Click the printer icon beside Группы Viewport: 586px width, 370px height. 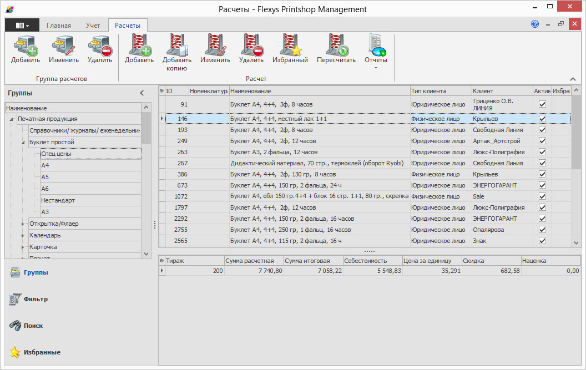point(15,272)
